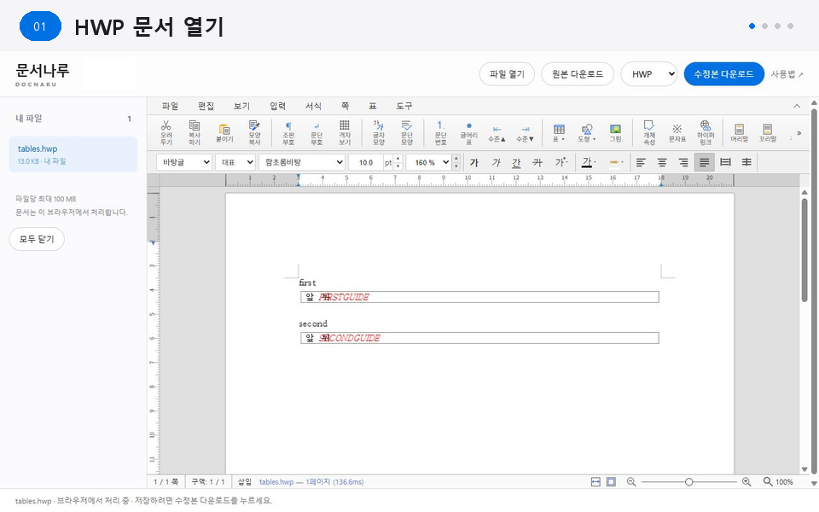Toggle bold 가 formatting
819x512 pixels.
tap(474, 162)
